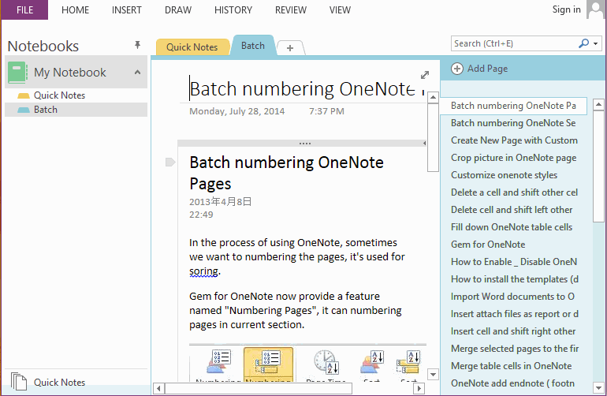Click the note container drag handle dots
607x396 pixels.
coord(305,144)
